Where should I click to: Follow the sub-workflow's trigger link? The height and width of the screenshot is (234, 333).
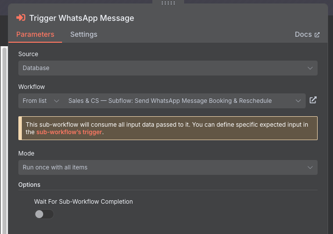pos(69,132)
